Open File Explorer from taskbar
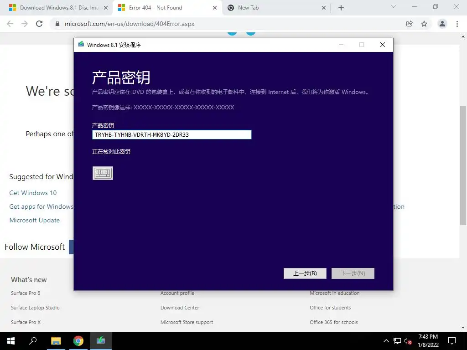Viewport: 467px width, 350px height. [56, 341]
